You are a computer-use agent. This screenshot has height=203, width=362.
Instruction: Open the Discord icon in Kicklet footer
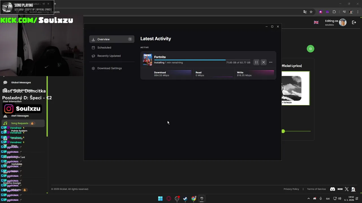coord(333,189)
